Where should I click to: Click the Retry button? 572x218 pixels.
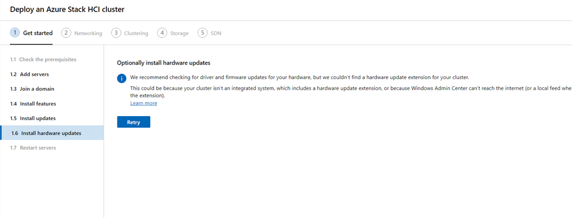[x=134, y=122]
